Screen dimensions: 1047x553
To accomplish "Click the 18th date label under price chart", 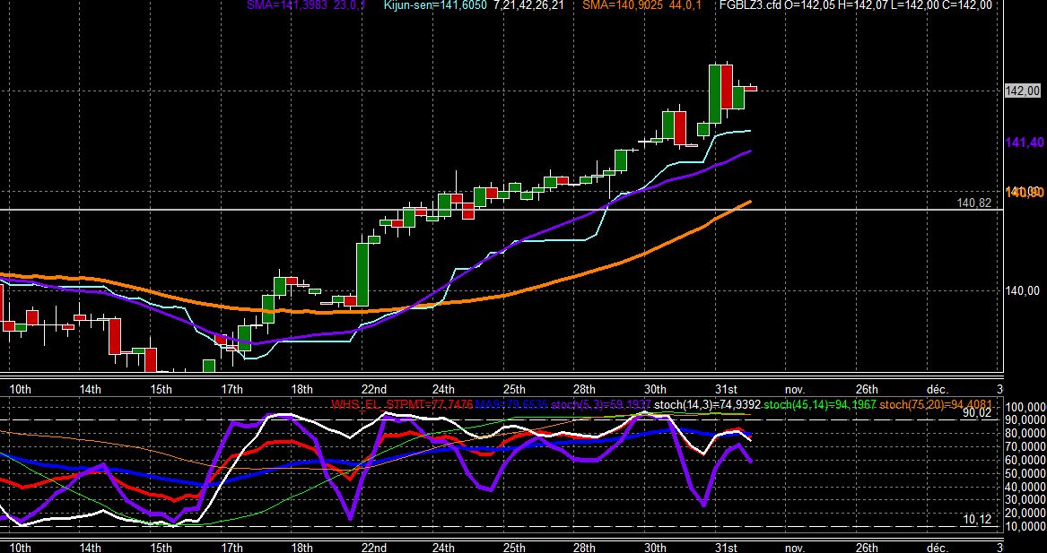I will point(302,390).
